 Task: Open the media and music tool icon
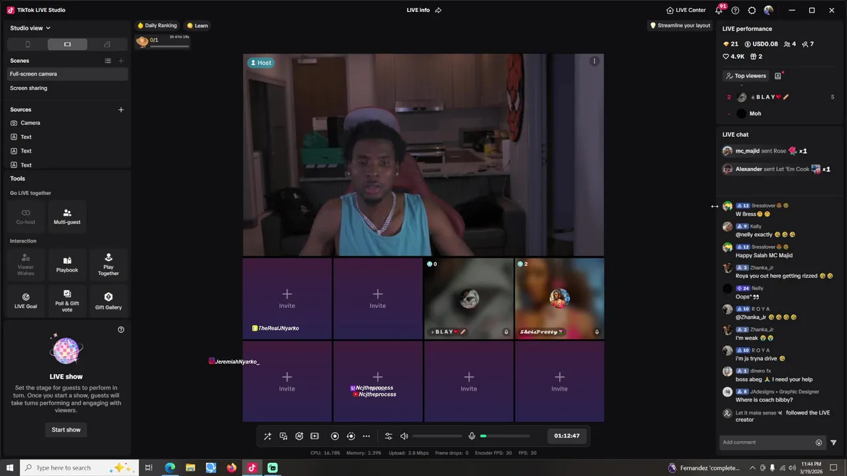click(283, 436)
